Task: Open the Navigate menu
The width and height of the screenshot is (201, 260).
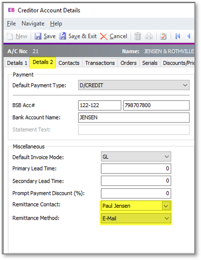Action: (33, 24)
